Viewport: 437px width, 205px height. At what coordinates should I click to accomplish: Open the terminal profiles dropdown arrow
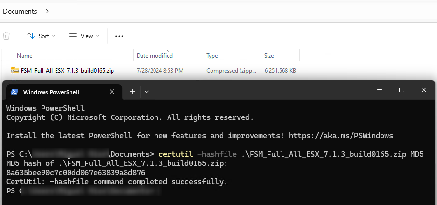147,91
